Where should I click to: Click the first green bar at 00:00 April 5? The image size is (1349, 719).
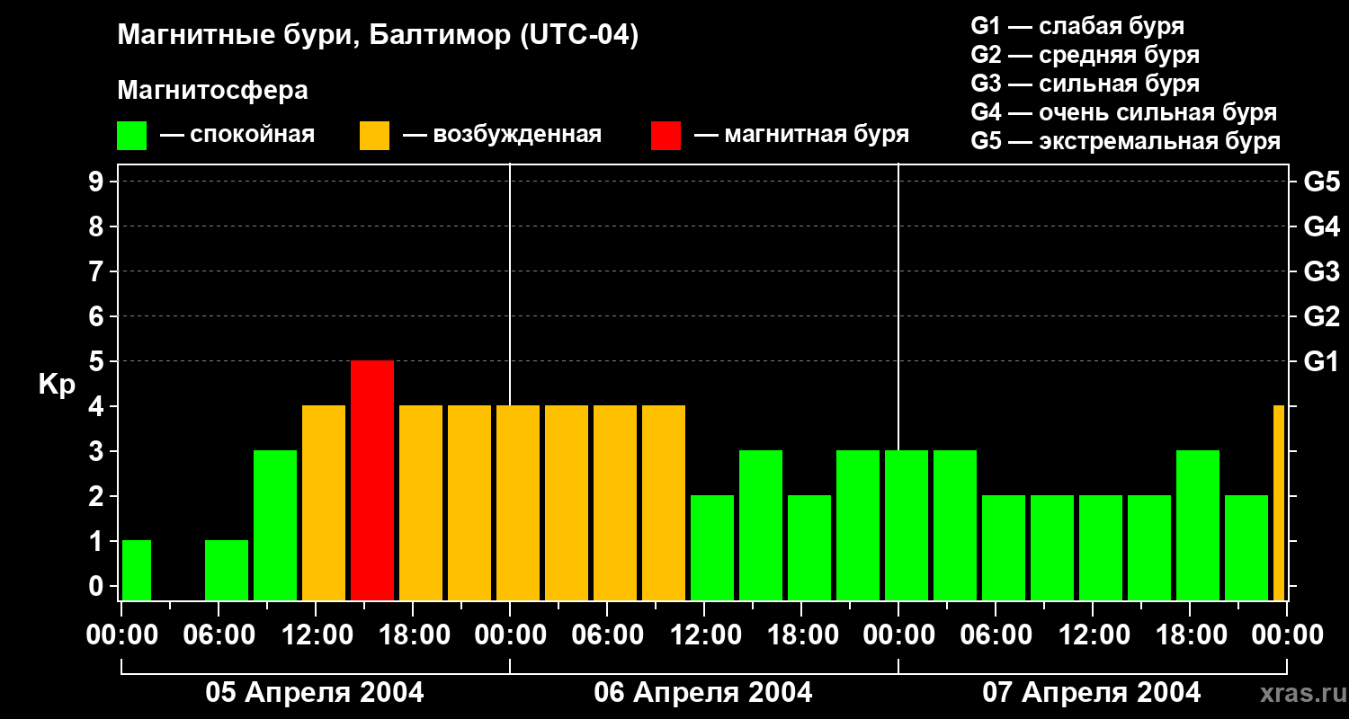tap(137, 571)
